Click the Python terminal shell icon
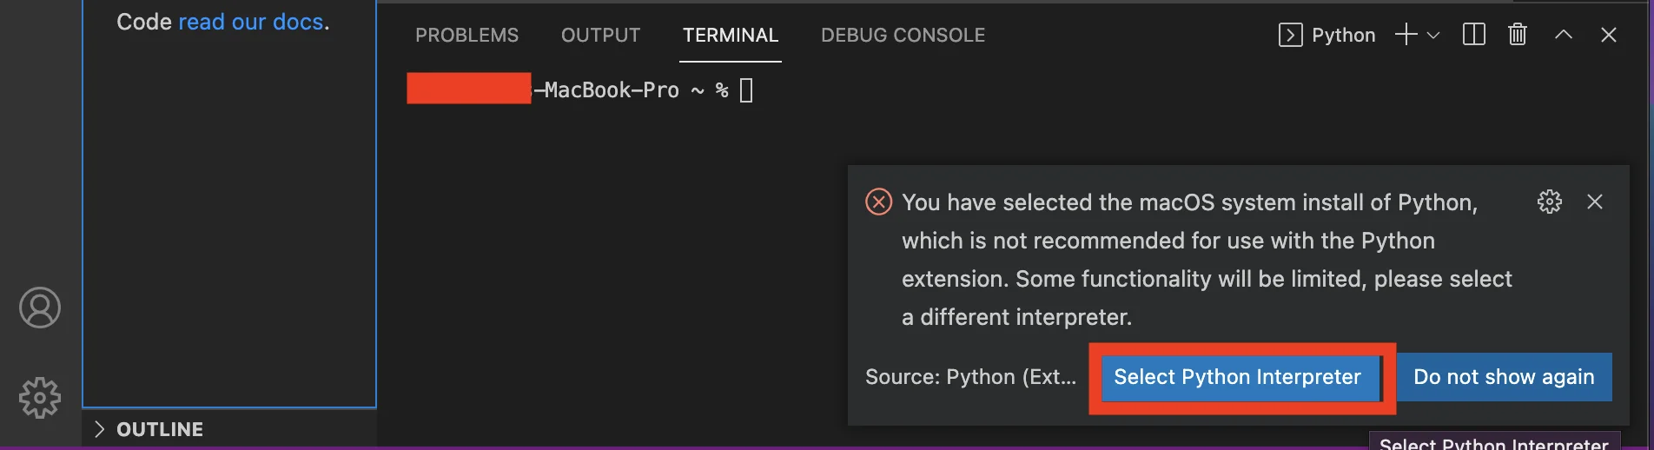The height and width of the screenshot is (450, 1654). coord(1291,35)
